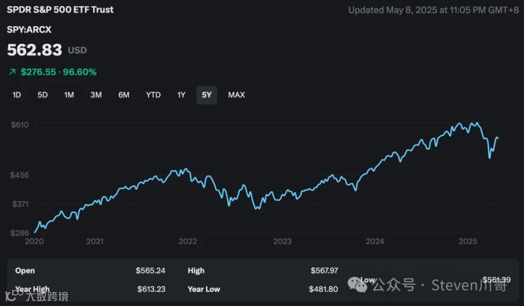The height and width of the screenshot is (306, 524).
Task: Click the $613.23 Year High value
Action: (151, 289)
